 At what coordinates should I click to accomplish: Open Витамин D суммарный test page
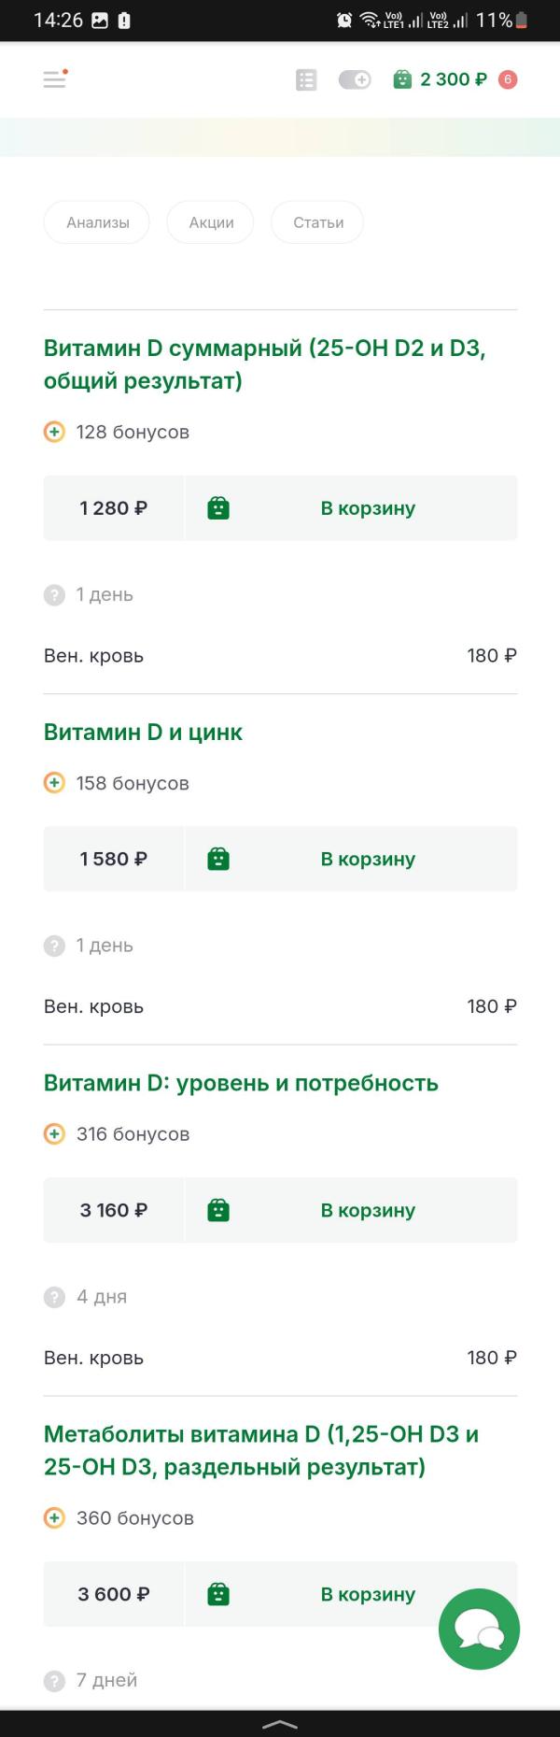click(265, 364)
